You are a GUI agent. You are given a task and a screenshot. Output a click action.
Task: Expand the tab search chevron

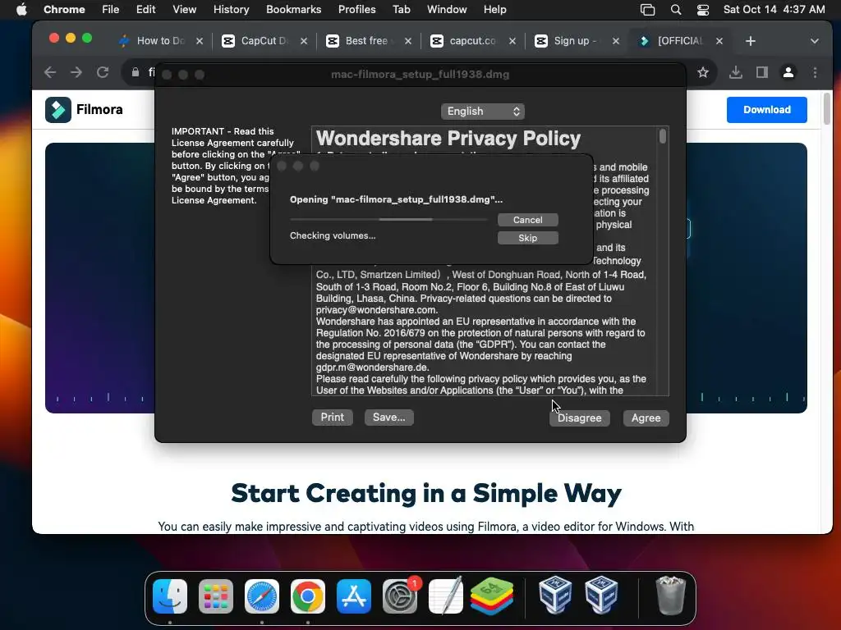pyautogui.click(x=814, y=41)
